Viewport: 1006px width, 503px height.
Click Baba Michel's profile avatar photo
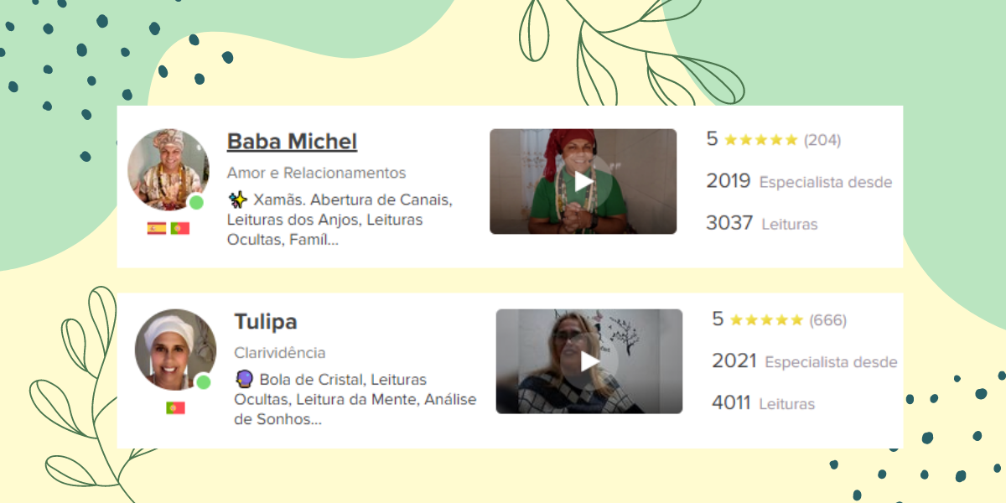click(169, 169)
